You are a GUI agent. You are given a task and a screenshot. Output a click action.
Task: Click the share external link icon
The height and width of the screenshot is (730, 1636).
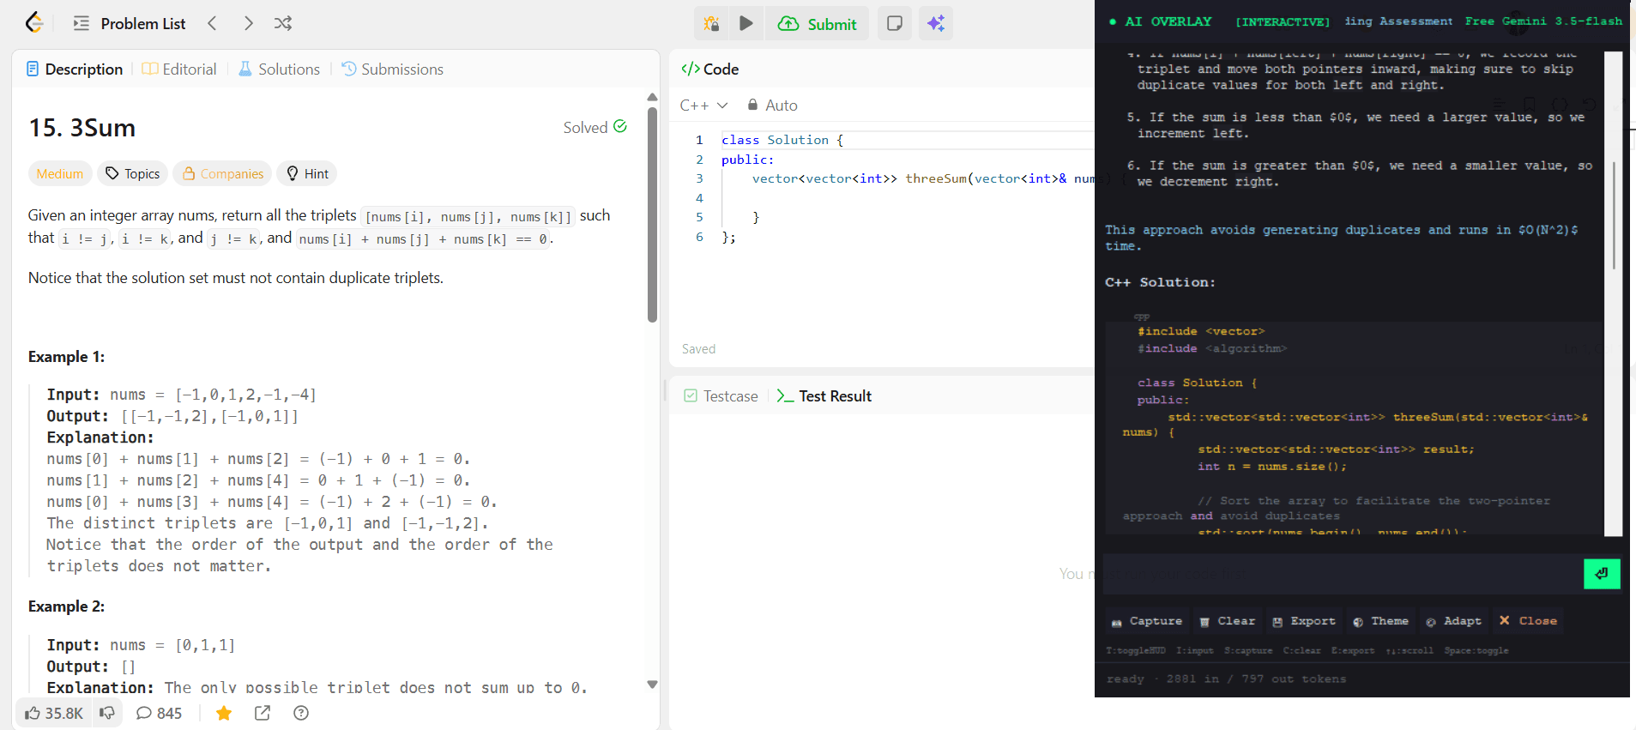coord(263,713)
